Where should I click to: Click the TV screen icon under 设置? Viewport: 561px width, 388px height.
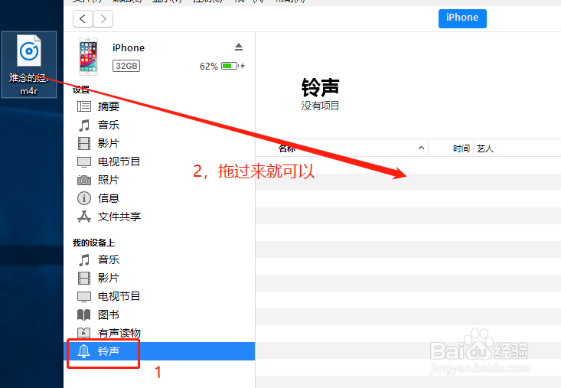click(x=84, y=162)
